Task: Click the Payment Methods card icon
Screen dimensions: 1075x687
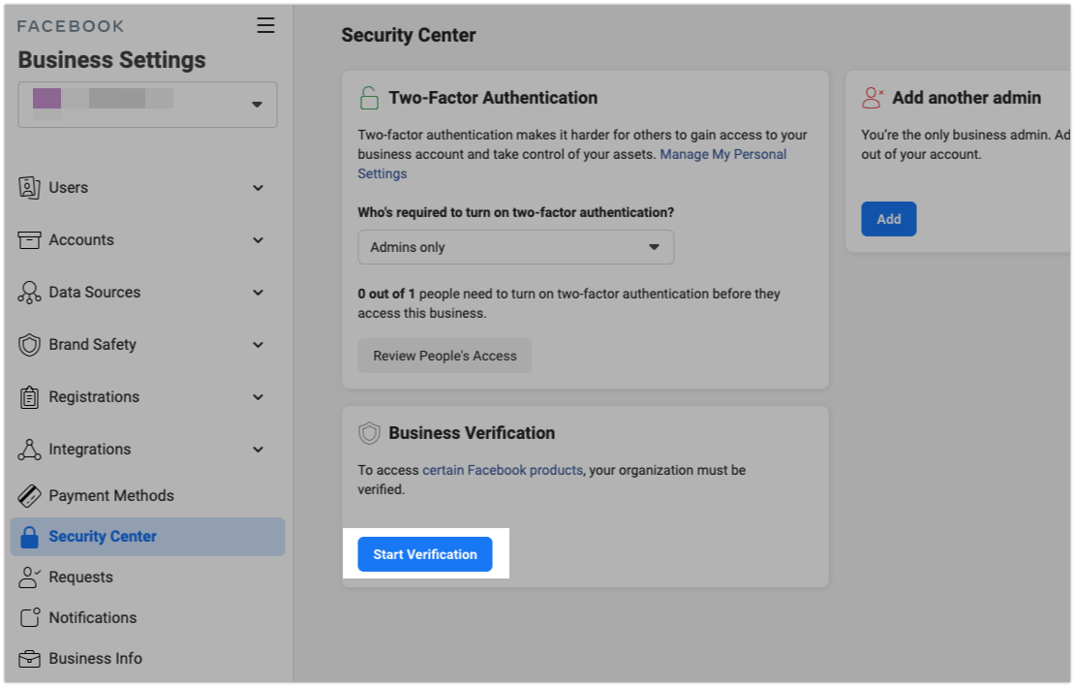Action: 30,496
